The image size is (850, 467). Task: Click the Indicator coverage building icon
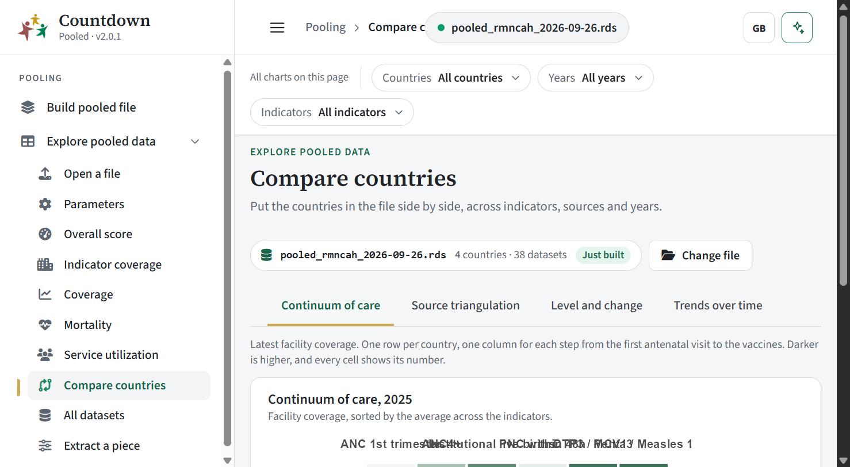[x=45, y=265]
